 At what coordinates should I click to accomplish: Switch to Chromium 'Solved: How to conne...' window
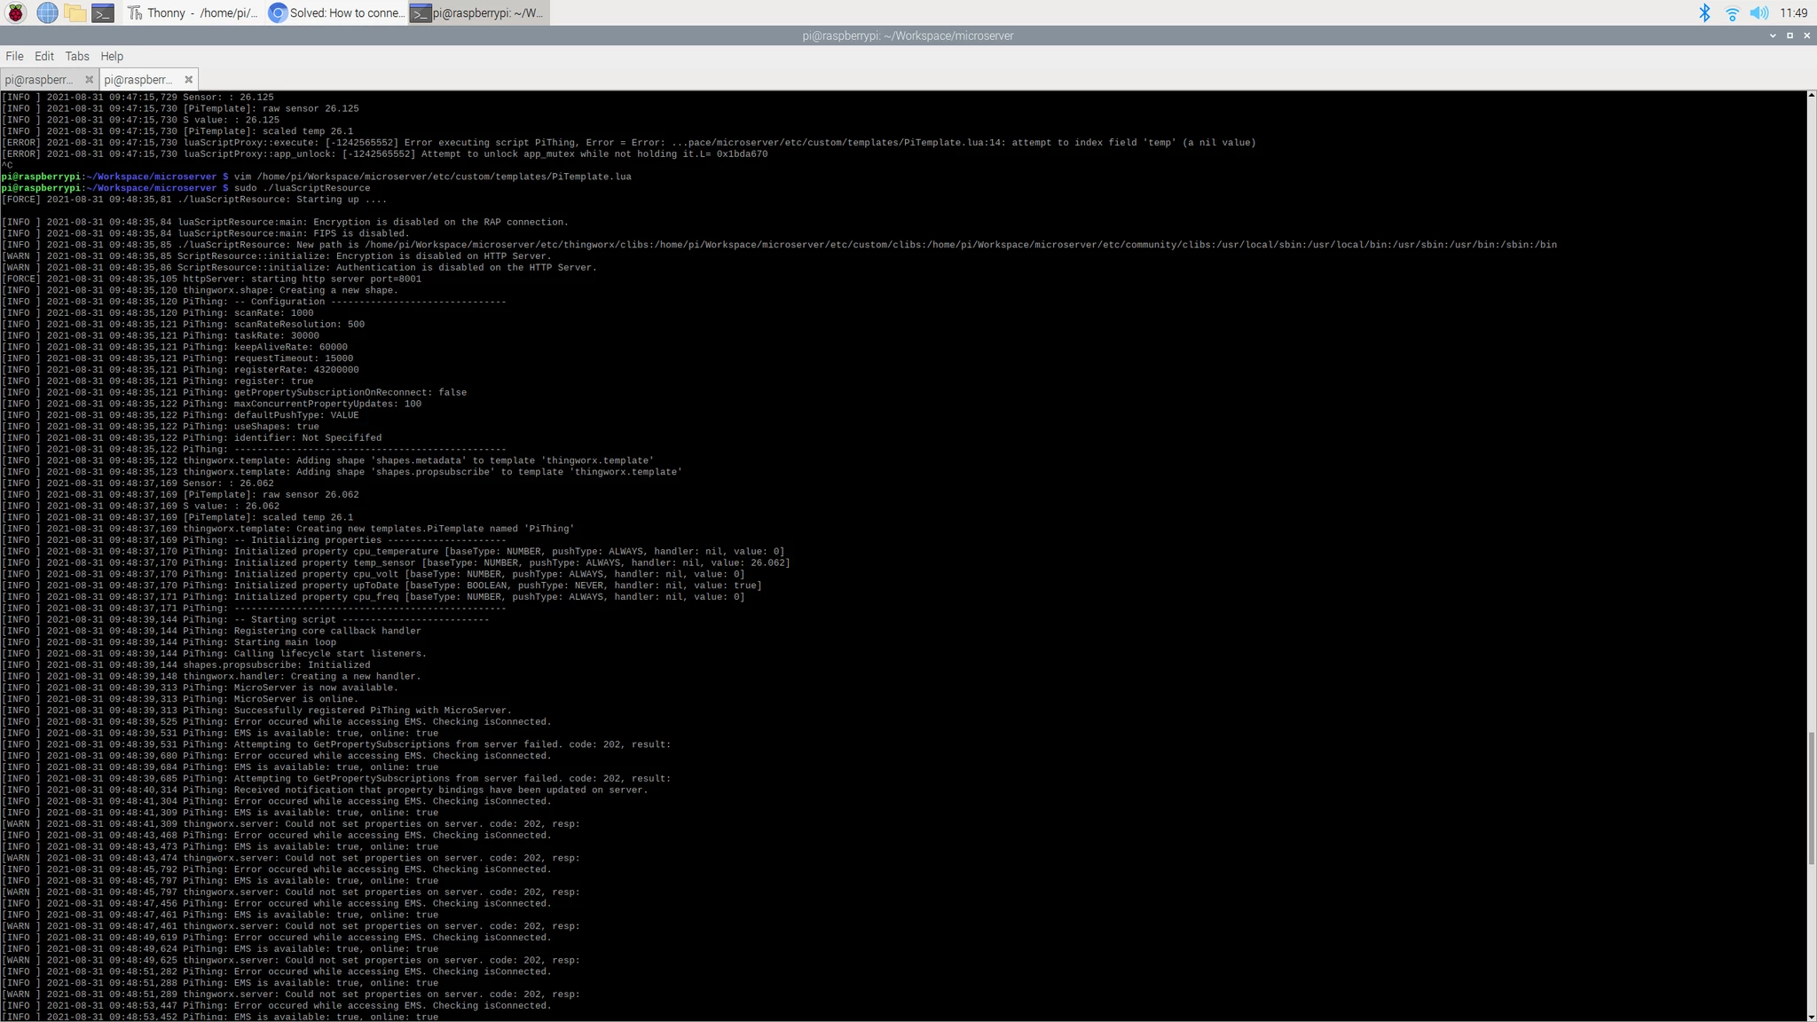pos(337,12)
